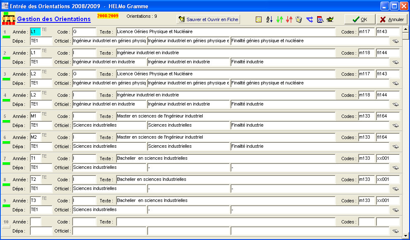The height and width of the screenshot is (240, 410).
Task: Confirm with the OK button
Action: 360,19
